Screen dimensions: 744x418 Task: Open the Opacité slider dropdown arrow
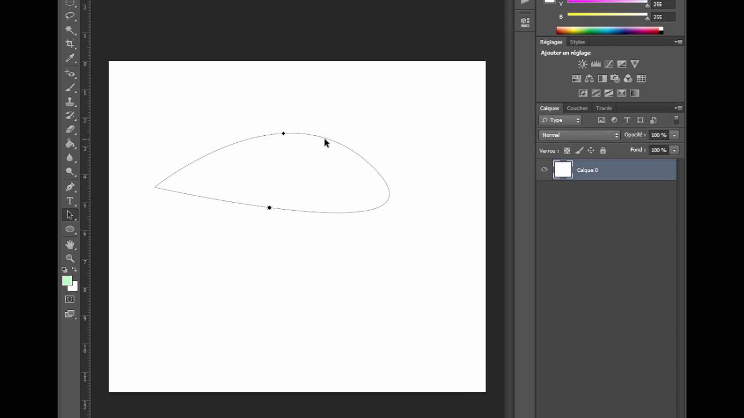[x=674, y=135]
